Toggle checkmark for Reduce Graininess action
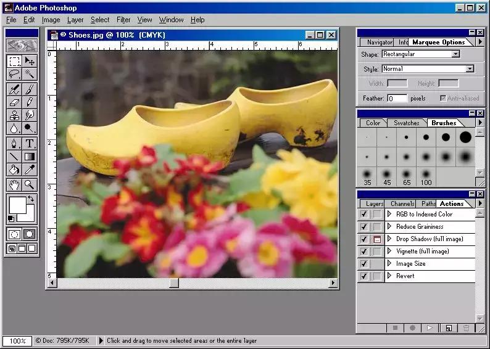 (x=364, y=227)
